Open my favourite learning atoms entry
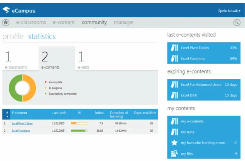Image resolution: width=245 pixels, height=161 pixels. click(204, 143)
